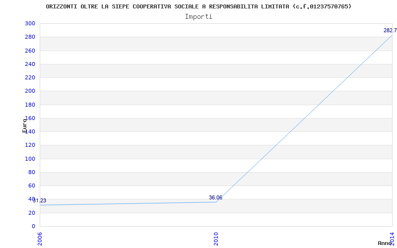Select the 282.7 data label
This screenshot has height=248, width=397.
pyautogui.click(x=390, y=31)
